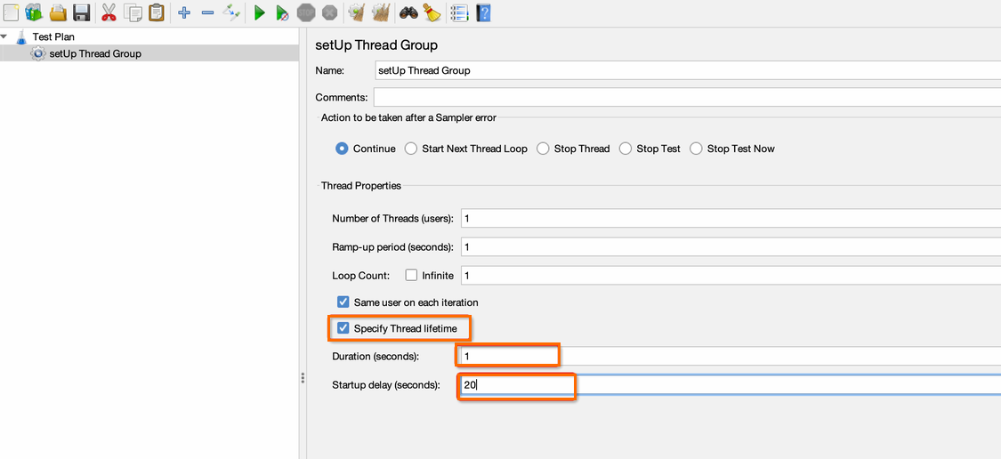Tick the Infinite loop count checkbox
Image resolution: width=1001 pixels, height=459 pixels.
click(412, 276)
